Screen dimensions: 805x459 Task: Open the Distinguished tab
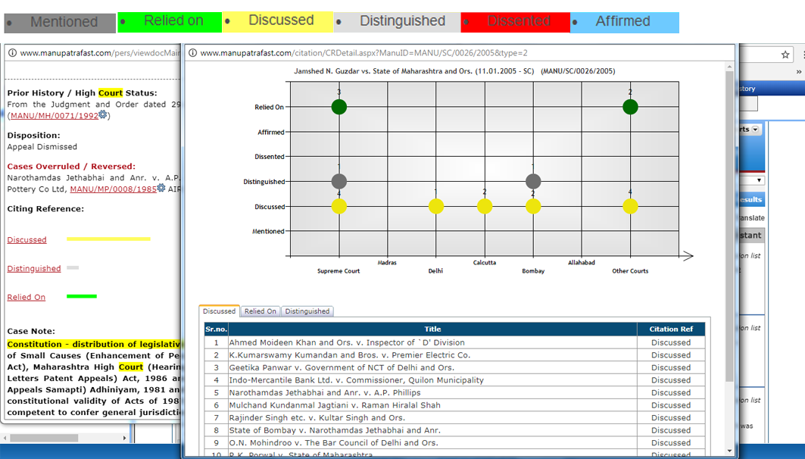(307, 311)
